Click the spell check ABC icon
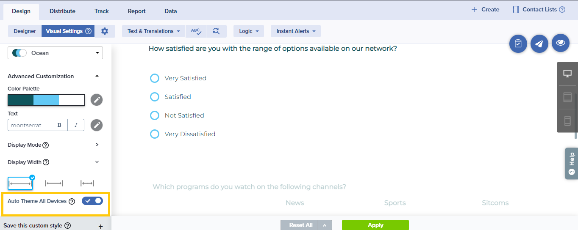Image resolution: width=578 pixels, height=230 pixels. [195, 31]
